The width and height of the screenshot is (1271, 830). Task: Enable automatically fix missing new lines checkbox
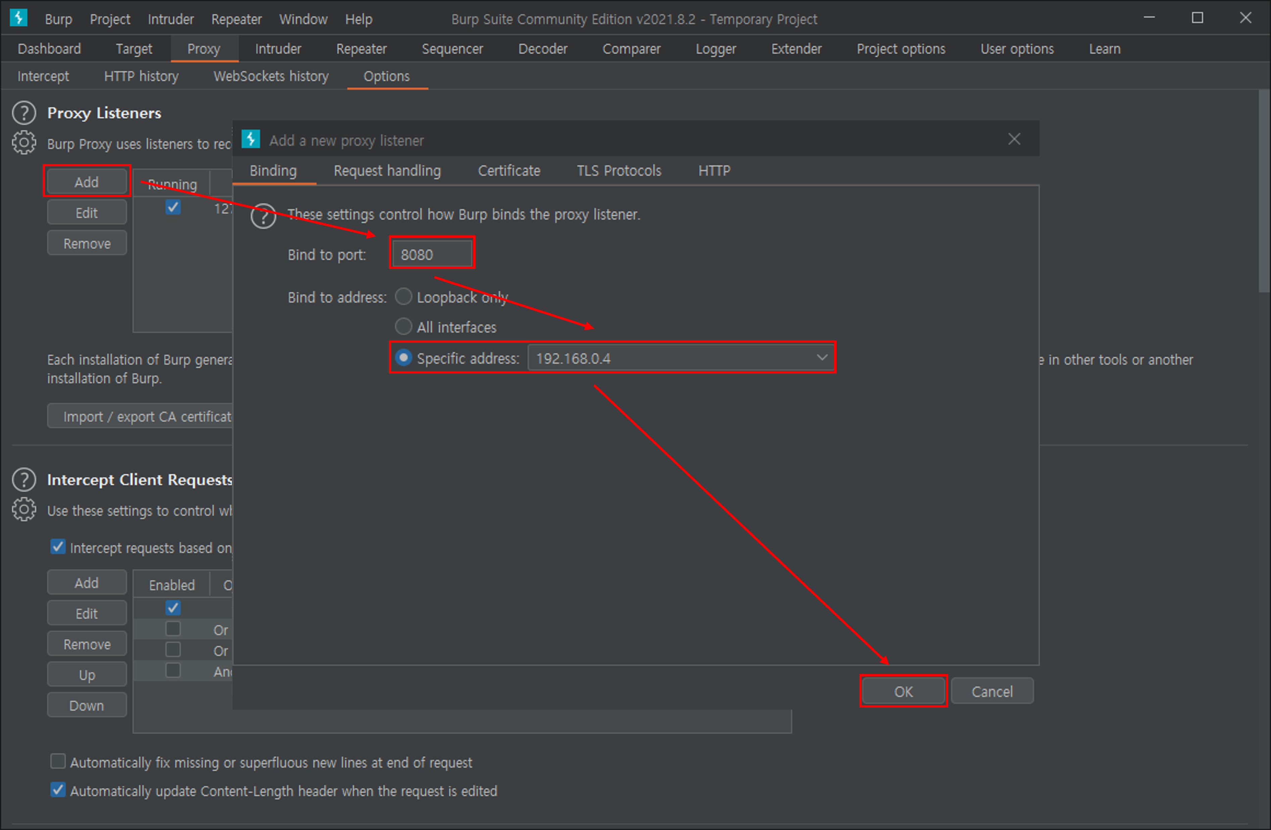[x=58, y=761]
